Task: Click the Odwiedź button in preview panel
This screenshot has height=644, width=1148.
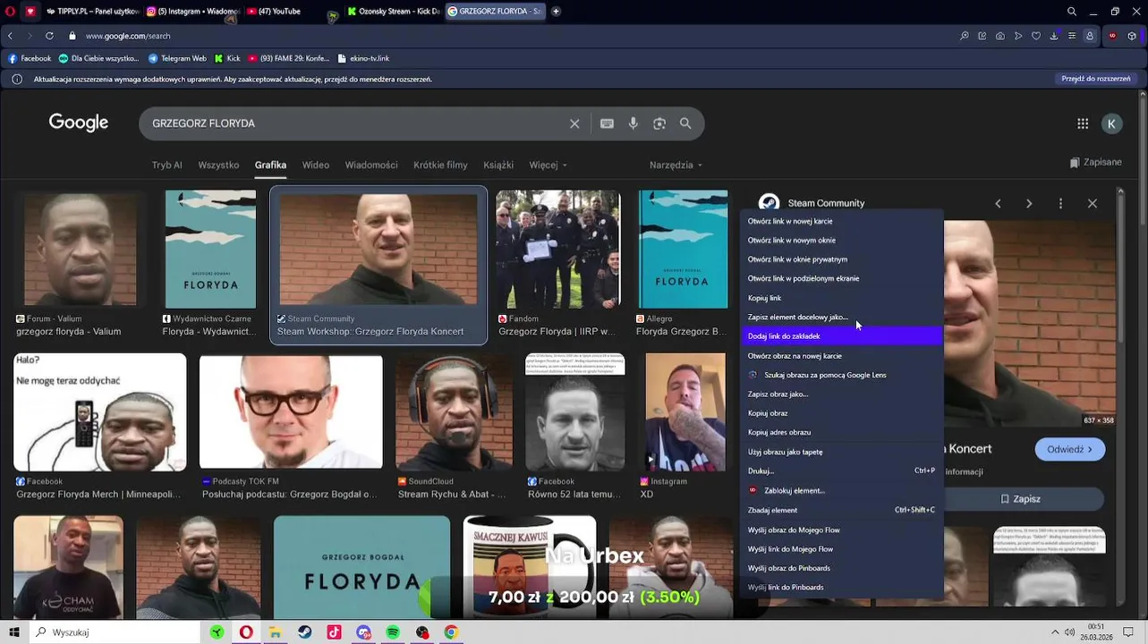Action: click(1069, 450)
